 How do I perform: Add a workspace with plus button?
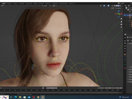[75, 4]
